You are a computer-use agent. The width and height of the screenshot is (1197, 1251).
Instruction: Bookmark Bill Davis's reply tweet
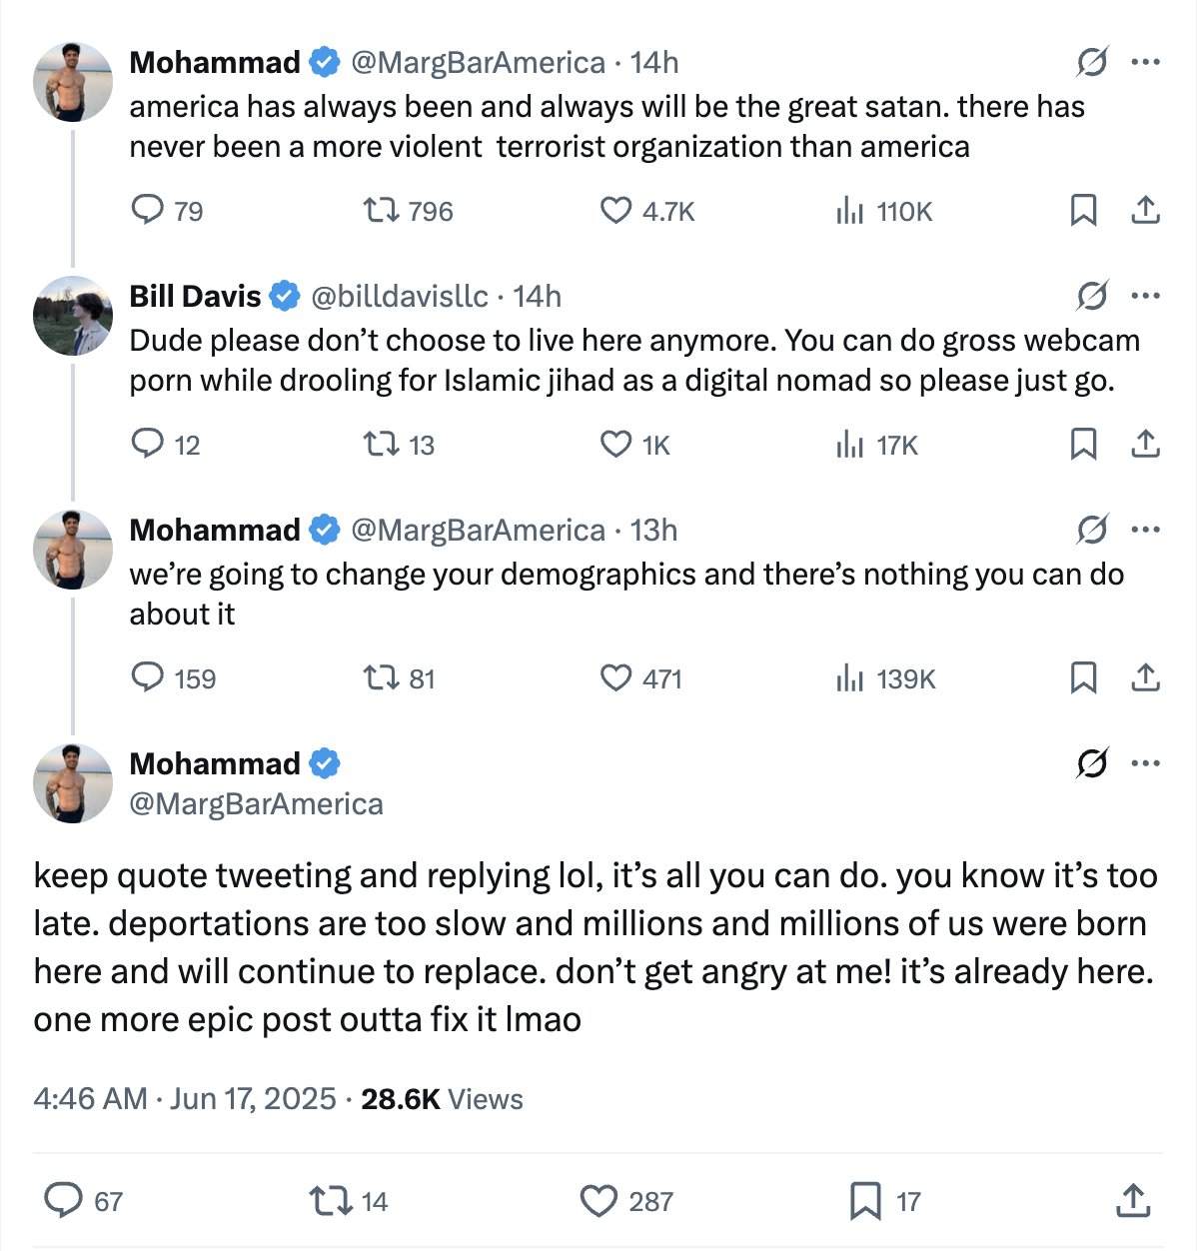tap(1083, 444)
